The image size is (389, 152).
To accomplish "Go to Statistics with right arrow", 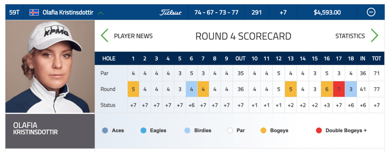I will click(x=374, y=35).
